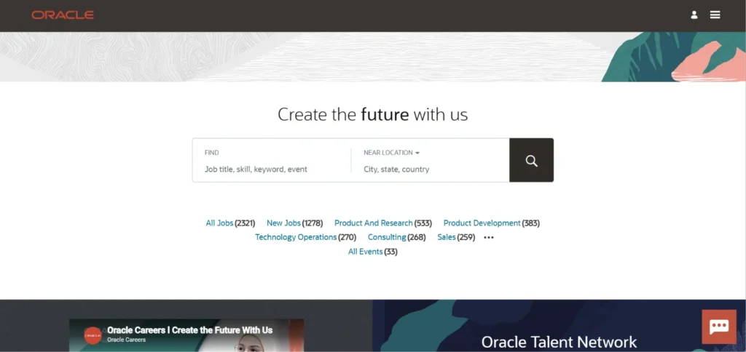Browse Product And Research jobs

tap(374, 223)
